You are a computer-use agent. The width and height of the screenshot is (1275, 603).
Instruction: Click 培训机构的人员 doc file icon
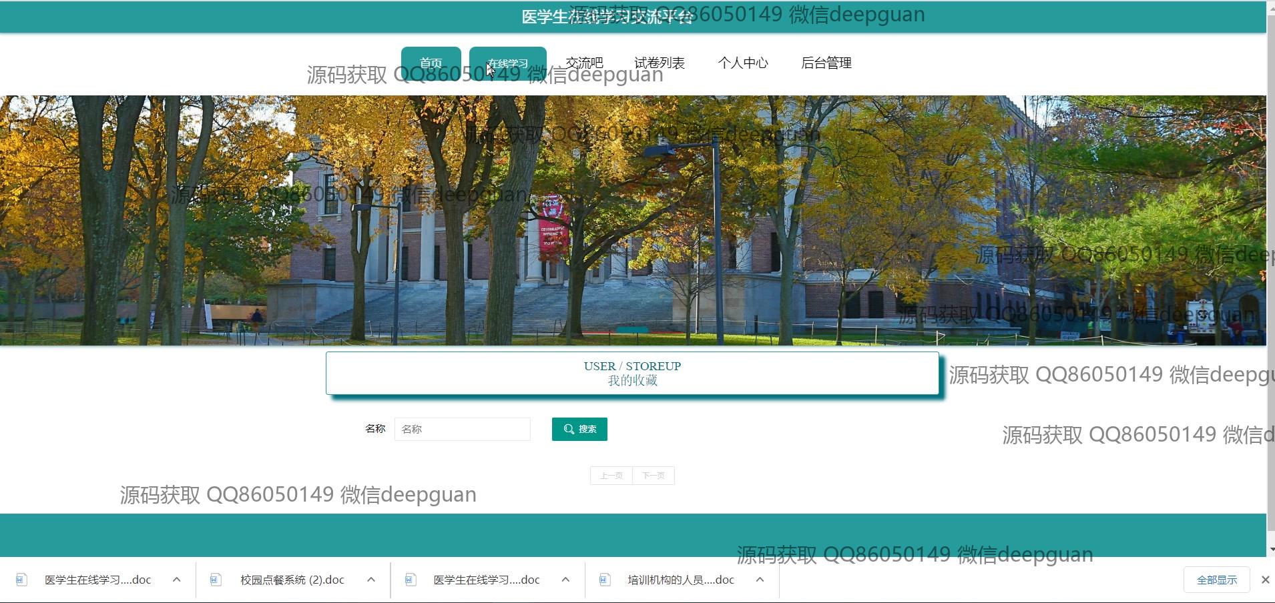[604, 580]
